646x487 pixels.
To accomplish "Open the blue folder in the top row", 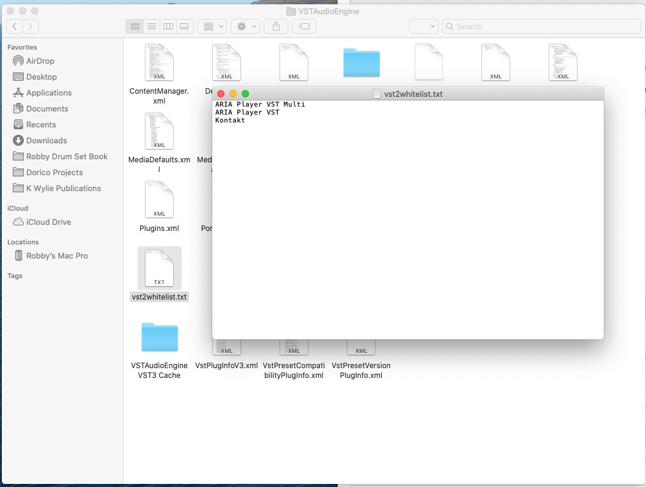I will coord(362,62).
